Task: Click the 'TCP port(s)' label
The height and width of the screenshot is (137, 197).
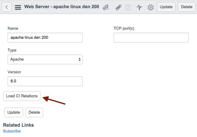Action: click(124, 28)
